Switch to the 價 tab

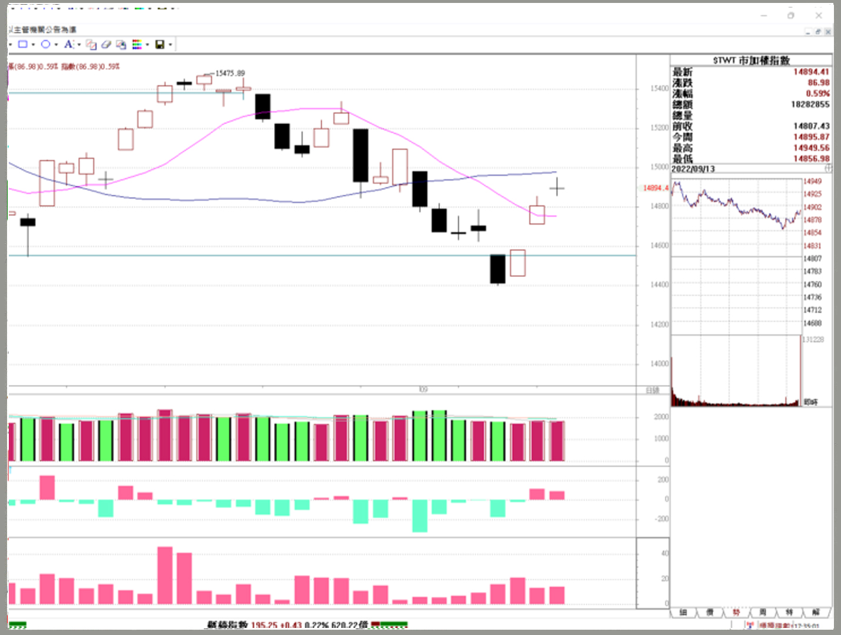(x=710, y=612)
